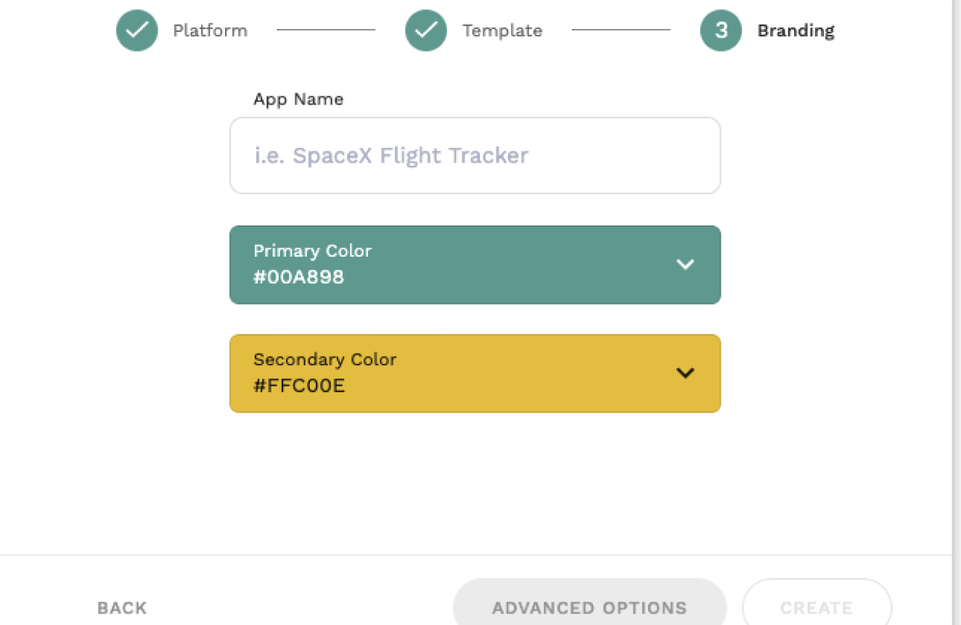Click the Template step checkmark icon

[426, 30]
